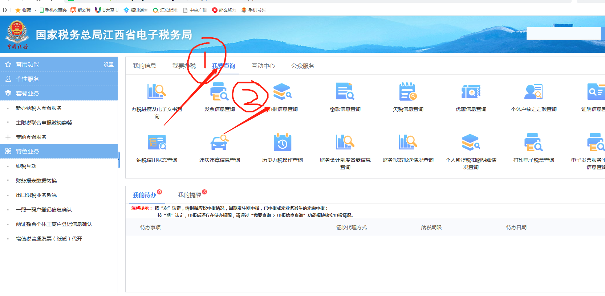Switch to the 我要办税 tab
The image size is (605, 296).
[184, 66]
